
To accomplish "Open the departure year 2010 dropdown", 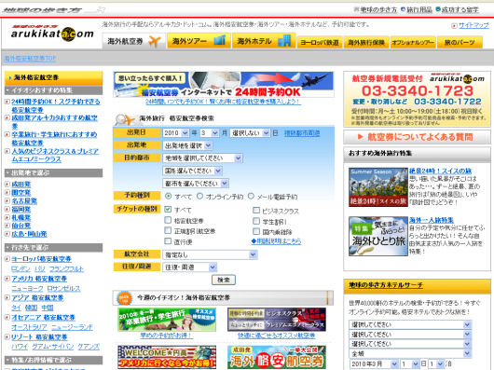I will (x=176, y=133).
